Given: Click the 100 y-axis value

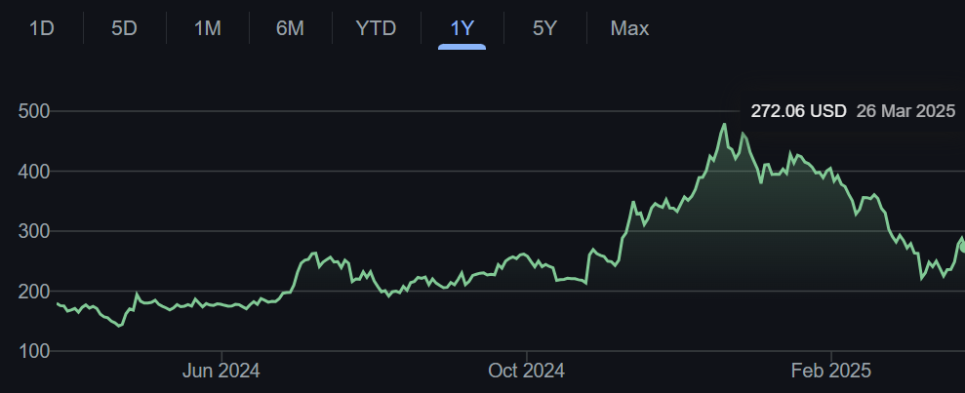Looking at the screenshot, I should point(34,351).
